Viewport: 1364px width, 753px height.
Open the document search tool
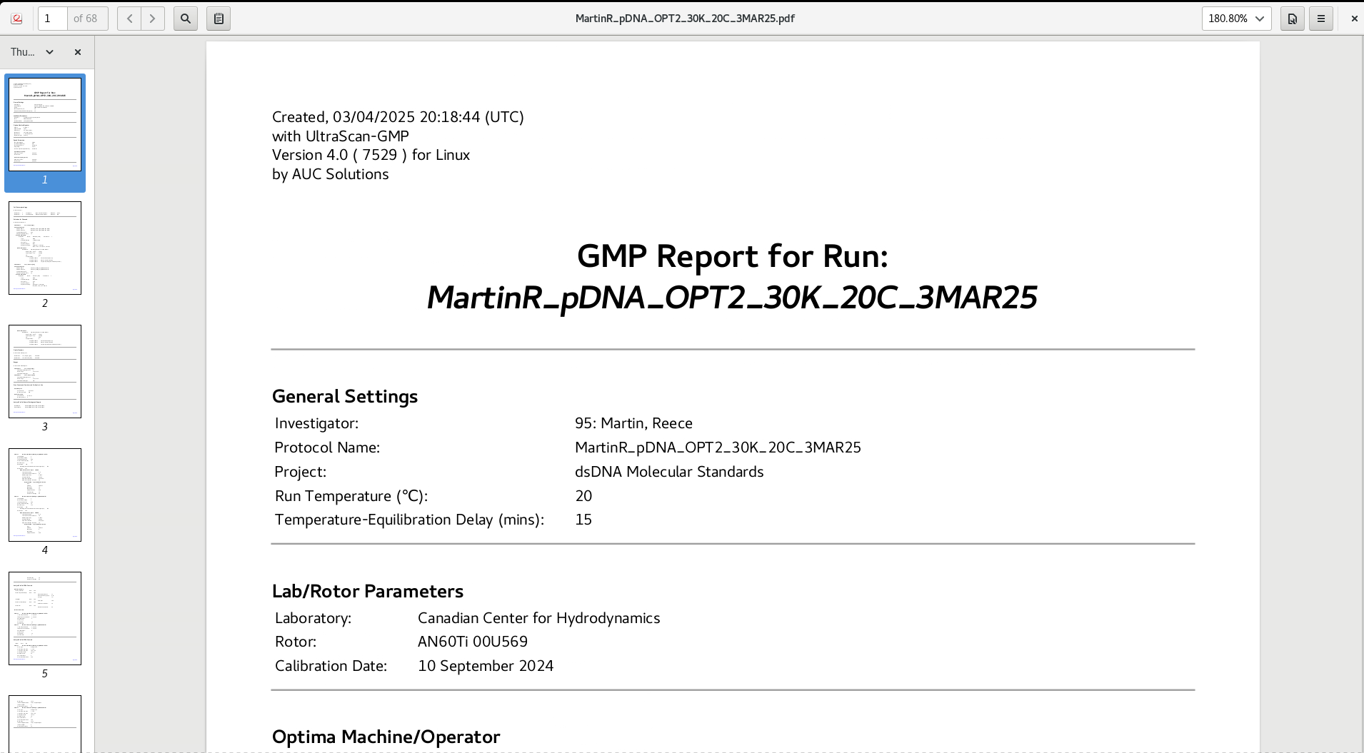185,19
